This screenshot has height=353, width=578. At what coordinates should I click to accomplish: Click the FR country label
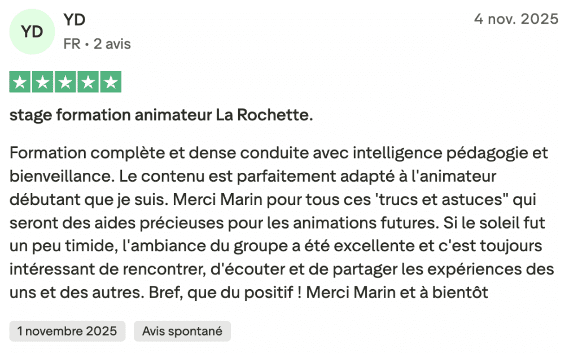72,44
